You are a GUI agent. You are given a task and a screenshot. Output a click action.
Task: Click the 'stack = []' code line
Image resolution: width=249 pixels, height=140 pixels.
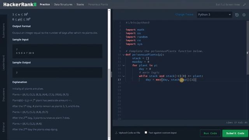[x=140, y=58]
